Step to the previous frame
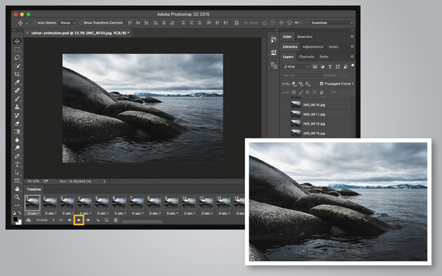The height and width of the screenshot is (276, 442). (70, 220)
